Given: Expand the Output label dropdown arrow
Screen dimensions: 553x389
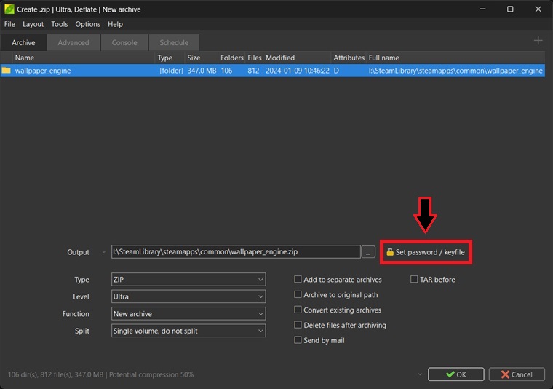Looking at the screenshot, I should (103, 252).
